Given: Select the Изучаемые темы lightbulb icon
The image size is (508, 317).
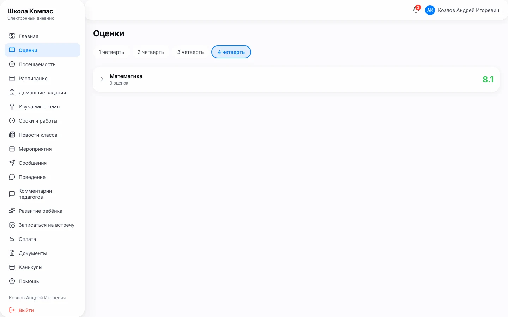Looking at the screenshot, I should point(12,106).
